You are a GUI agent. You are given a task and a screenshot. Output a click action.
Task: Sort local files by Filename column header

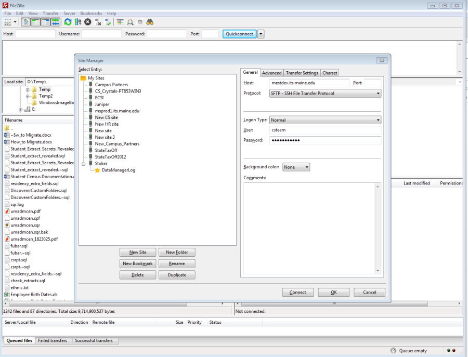coord(38,120)
